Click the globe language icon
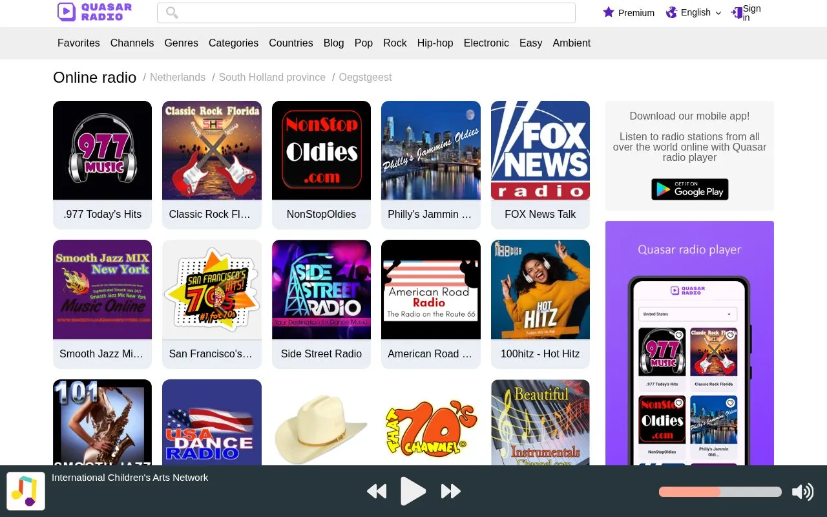Image resolution: width=827 pixels, height=517 pixels. [x=672, y=12]
